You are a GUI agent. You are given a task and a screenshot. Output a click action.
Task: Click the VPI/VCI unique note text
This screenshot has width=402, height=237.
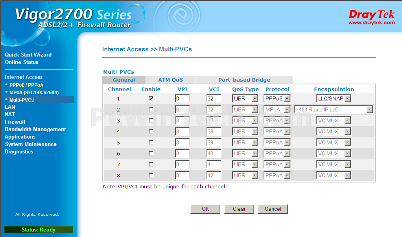pos(165,187)
